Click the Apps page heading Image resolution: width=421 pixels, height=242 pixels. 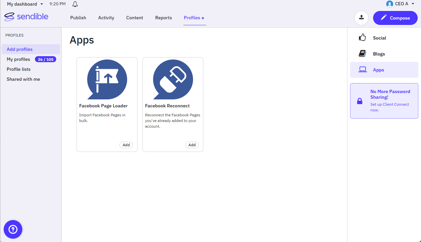tap(82, 40)
